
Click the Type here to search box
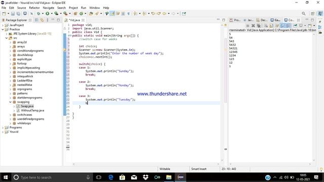point(51,177)
